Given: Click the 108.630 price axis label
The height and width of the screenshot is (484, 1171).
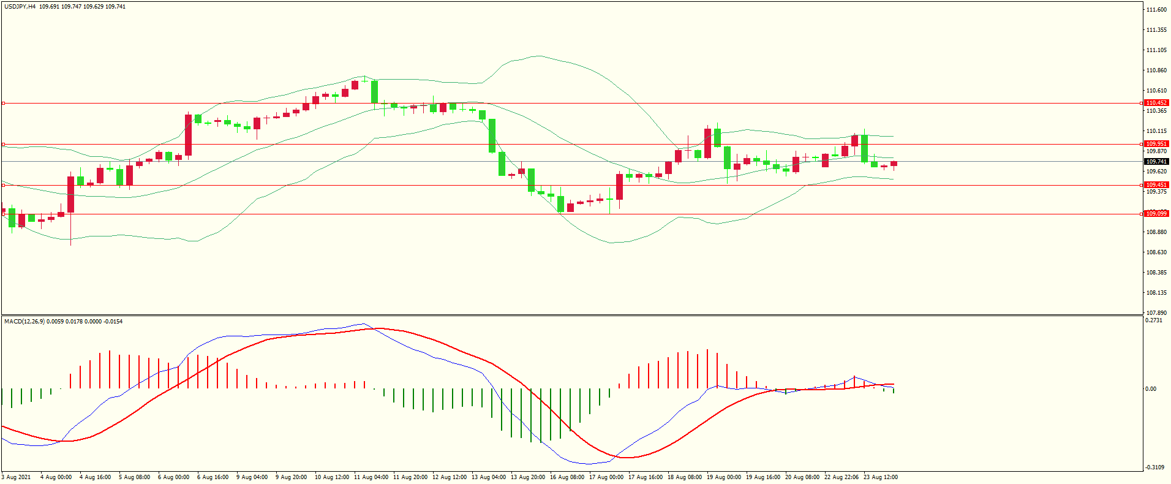Looking at the screenshot, I should tap(1156, 252).
